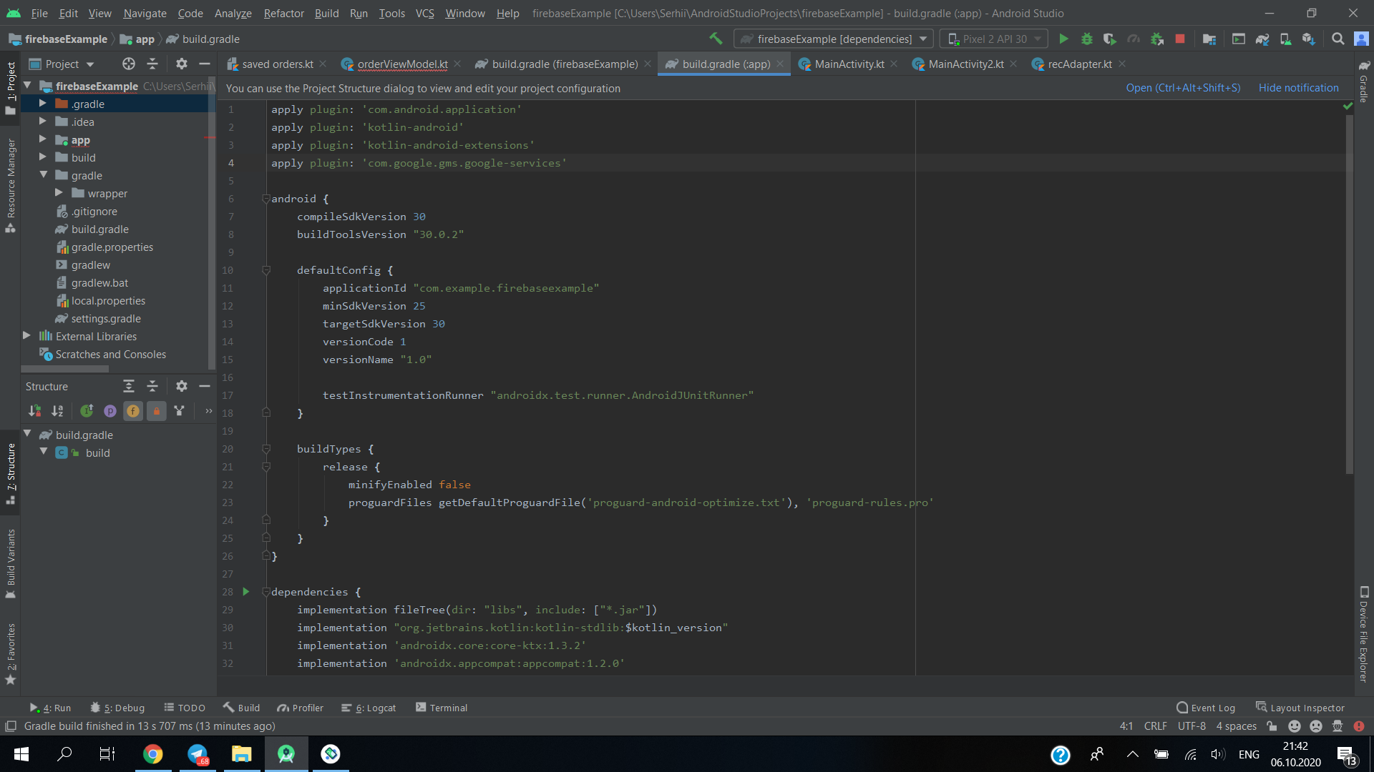Open the Layout Inspector
1374x772 pixels.
tap(1300, 708)
